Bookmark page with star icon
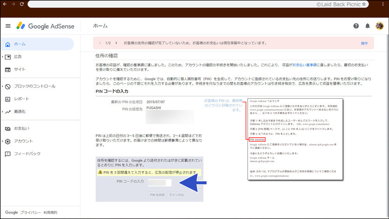Viewport: 389px width, 219px height. [364, 4]
